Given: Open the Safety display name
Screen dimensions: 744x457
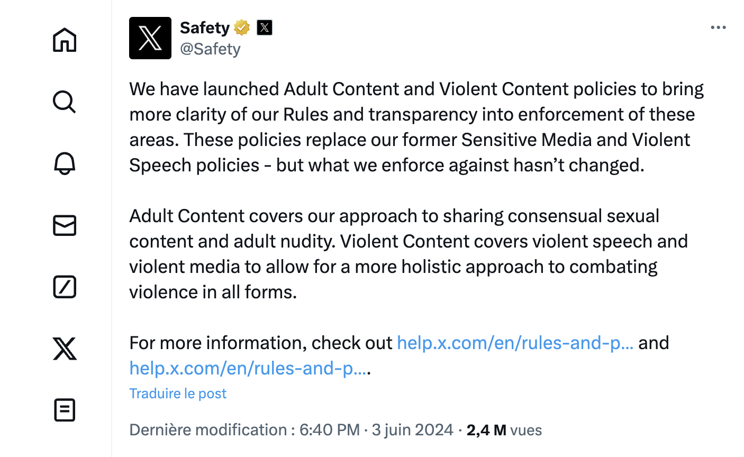Looking at the screenshot, I should point(205,28).
